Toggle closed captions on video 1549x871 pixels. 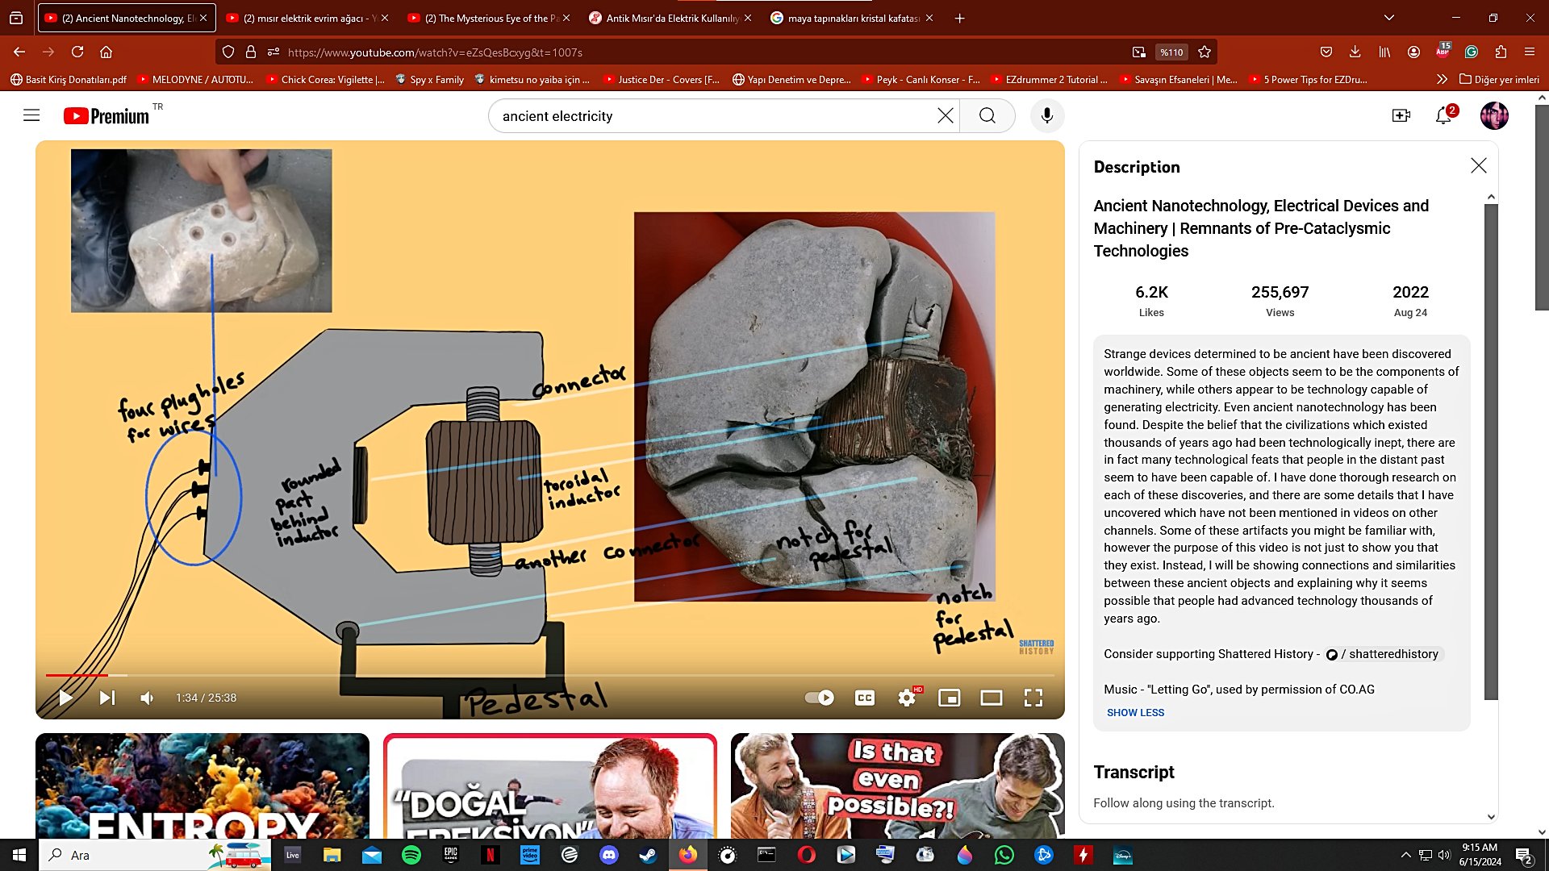pyautogui.click(x=864, y=698)
